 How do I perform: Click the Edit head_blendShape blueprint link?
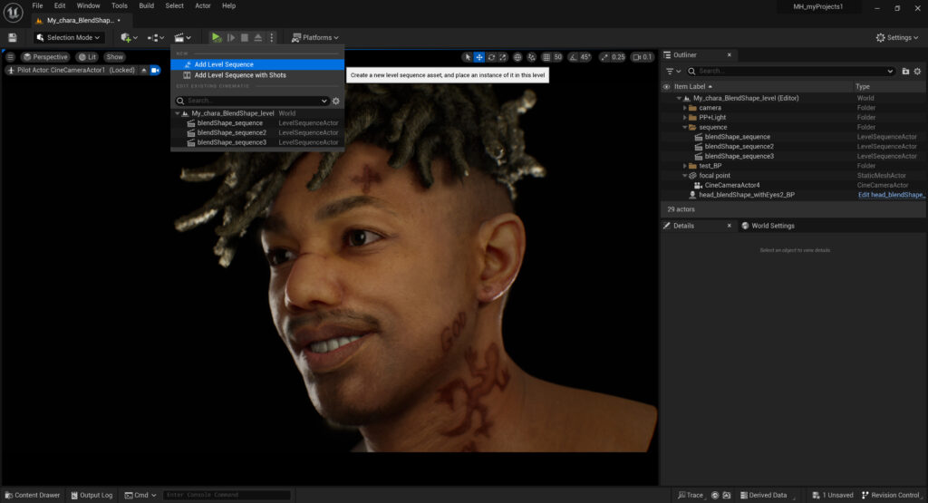click(891, 195)
